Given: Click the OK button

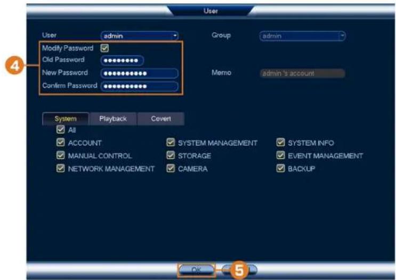Looking at the screenshot, I should click(196, 270).
